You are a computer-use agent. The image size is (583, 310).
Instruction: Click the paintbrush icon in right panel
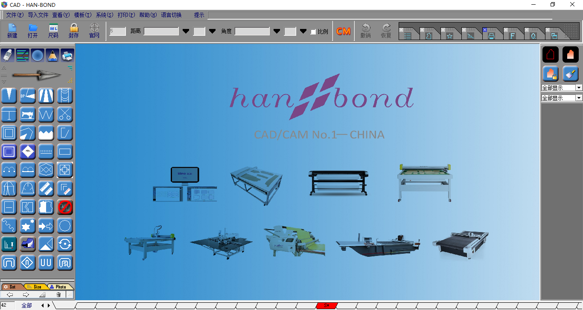pyautogui.click(x=570, y=74)
